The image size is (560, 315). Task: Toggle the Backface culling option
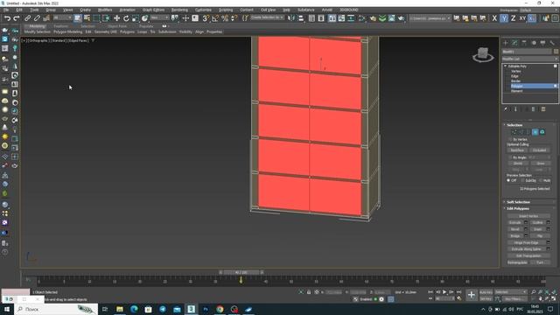click(517, 150)
